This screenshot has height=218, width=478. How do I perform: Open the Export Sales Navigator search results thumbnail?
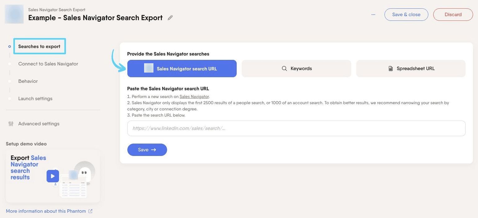pos(53,176)
